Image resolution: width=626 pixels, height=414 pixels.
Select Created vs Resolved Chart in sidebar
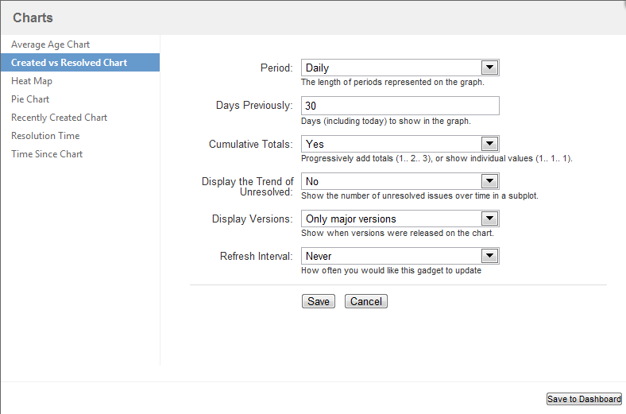pos(69,63)
